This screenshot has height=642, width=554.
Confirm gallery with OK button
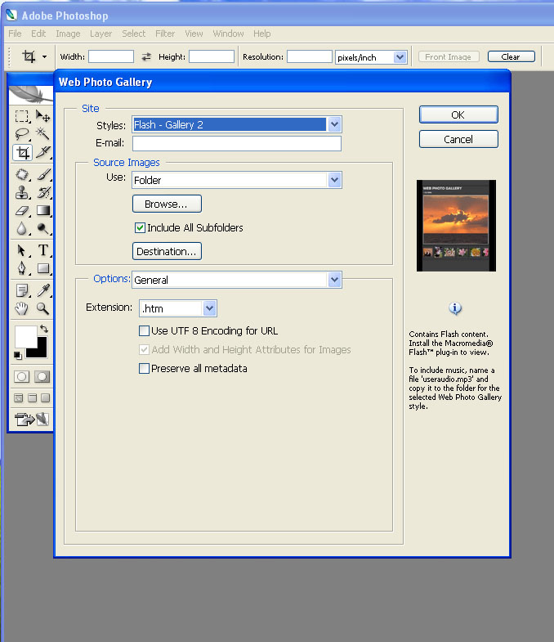click(458, 114)
